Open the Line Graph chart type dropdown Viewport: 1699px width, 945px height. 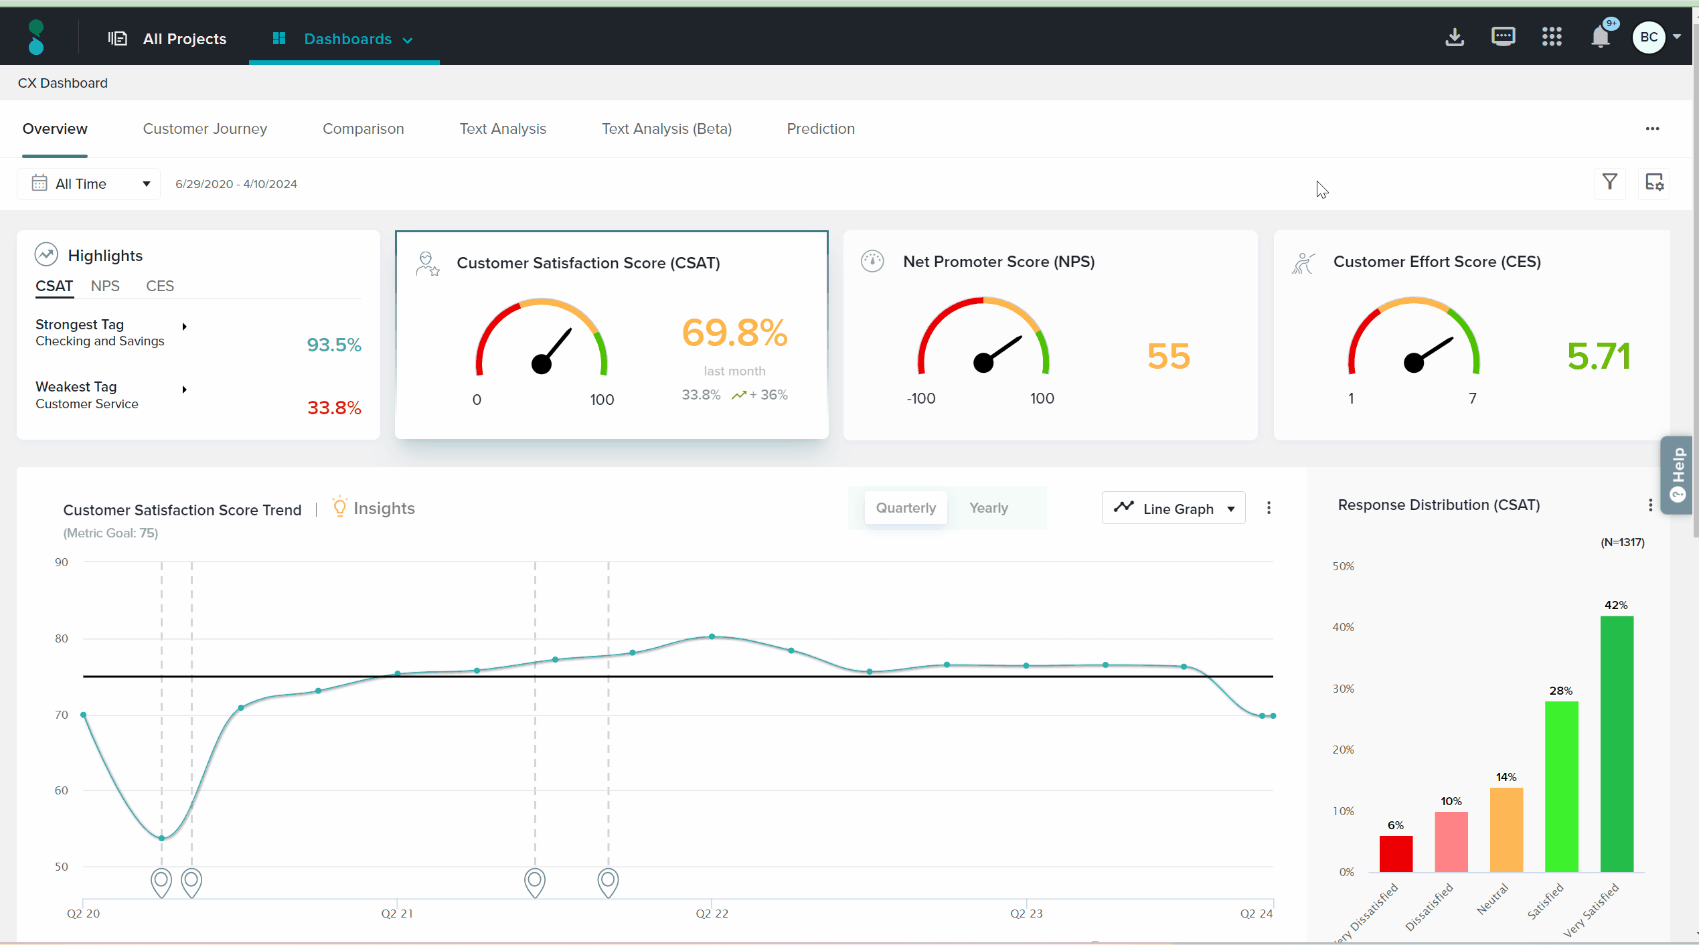(x=1174, y=509)
